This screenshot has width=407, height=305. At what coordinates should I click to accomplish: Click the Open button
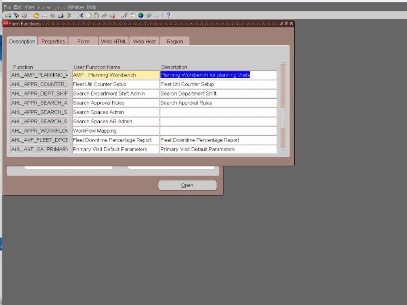pos(187,185)
